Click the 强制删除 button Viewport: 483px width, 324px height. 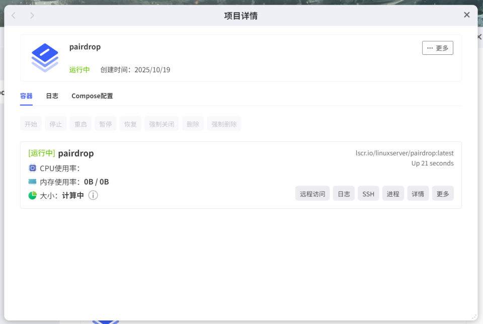tap(224, 124)
